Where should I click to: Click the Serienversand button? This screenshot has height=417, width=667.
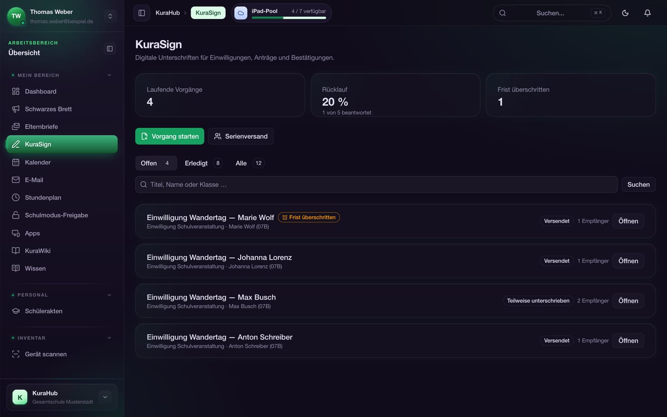click(241, 136)
